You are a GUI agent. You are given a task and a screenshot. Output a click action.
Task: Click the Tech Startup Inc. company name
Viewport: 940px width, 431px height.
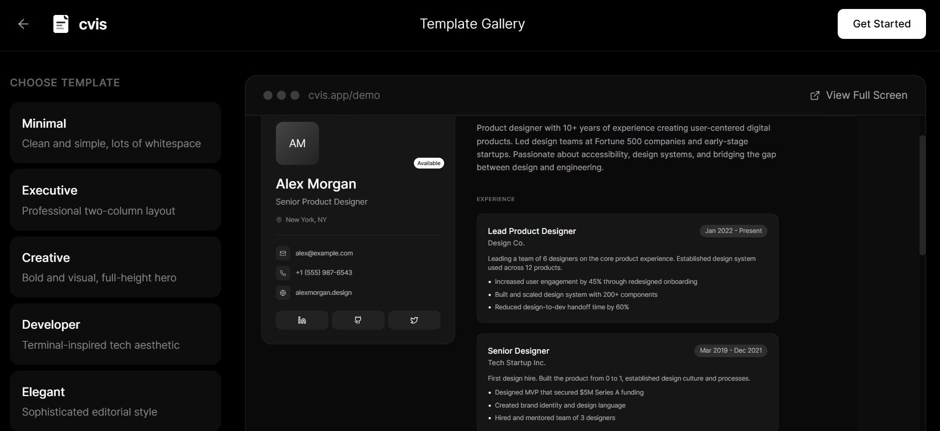[x=516, y=363]
